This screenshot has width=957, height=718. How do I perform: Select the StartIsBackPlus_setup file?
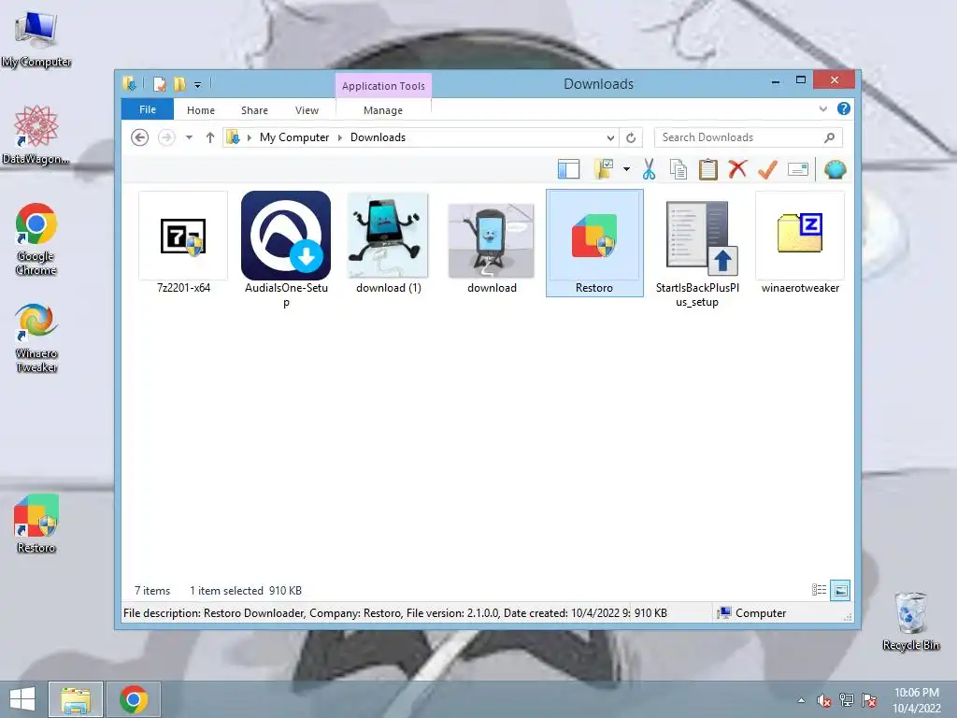697,254
